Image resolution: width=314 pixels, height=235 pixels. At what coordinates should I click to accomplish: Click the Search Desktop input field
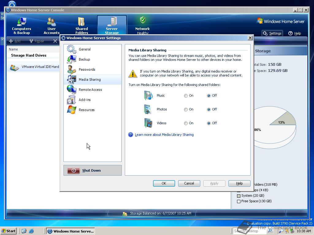[x=249, y=231]
